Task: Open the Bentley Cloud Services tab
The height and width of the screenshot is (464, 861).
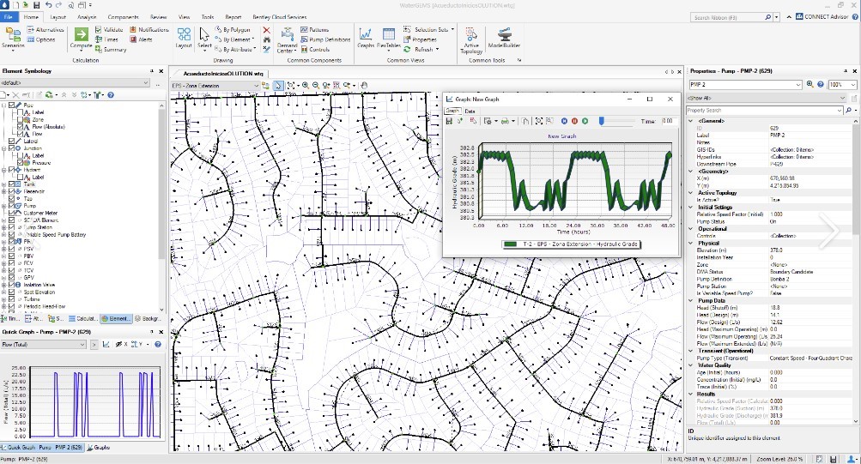Action: 280,17
